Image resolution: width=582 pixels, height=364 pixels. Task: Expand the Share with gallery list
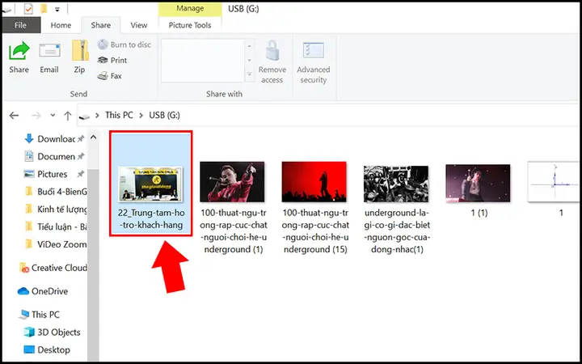(x=250, y=74)
